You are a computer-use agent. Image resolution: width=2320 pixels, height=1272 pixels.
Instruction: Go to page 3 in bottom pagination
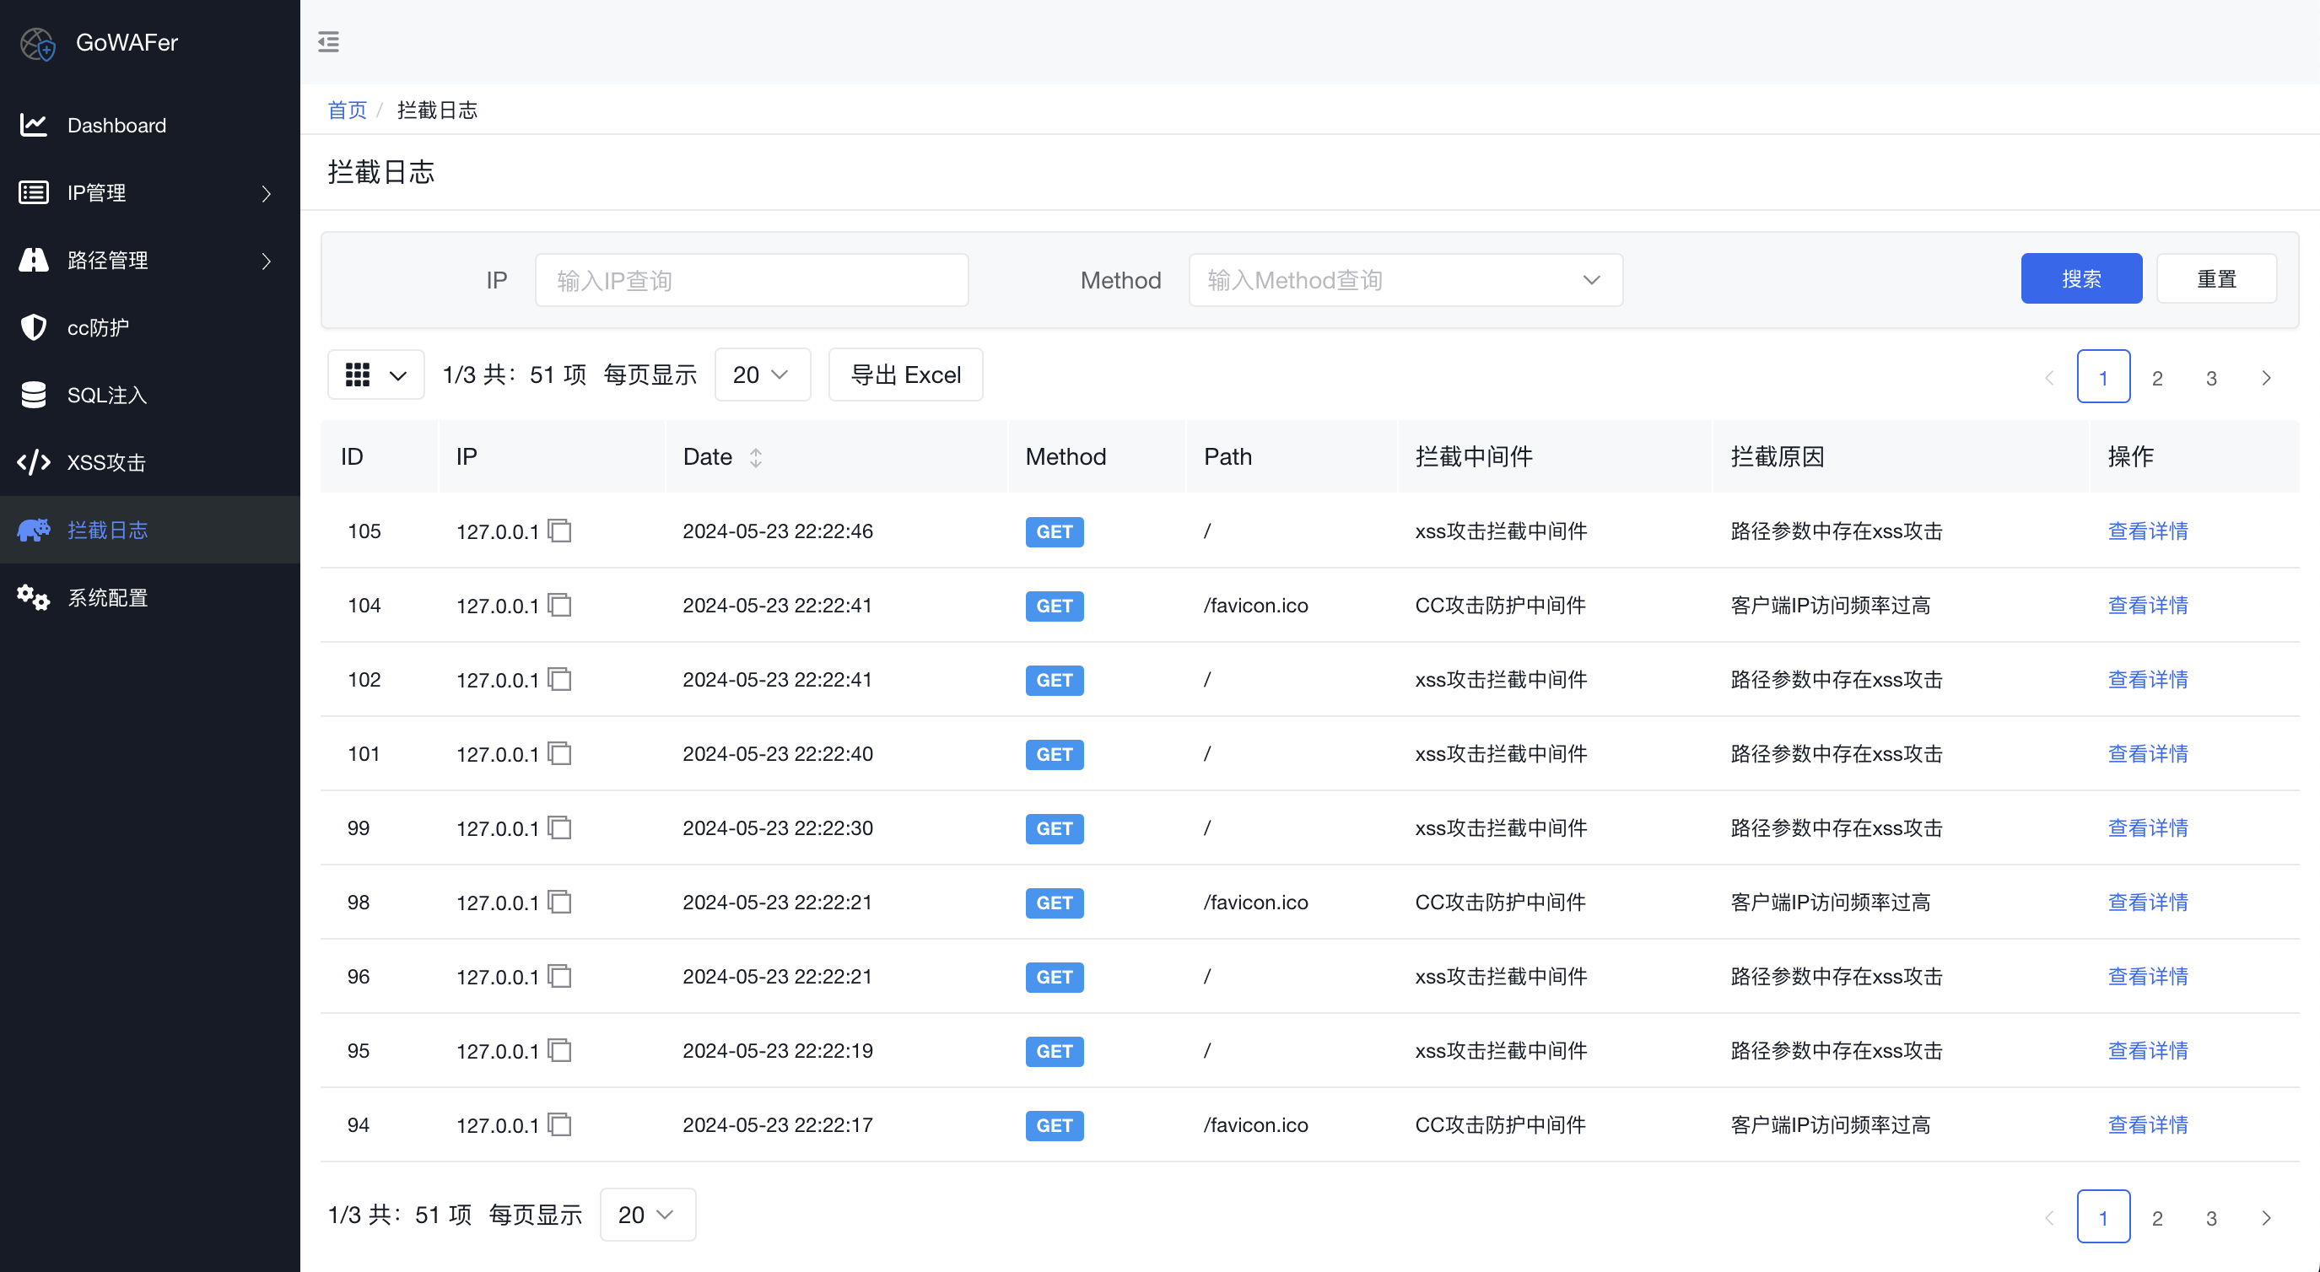tap(2211, 1218)
